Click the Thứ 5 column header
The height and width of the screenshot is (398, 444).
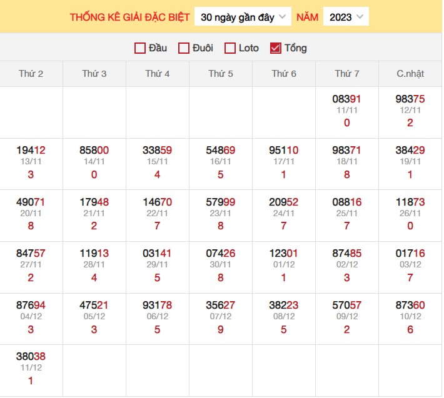click(x=221, y=74)
